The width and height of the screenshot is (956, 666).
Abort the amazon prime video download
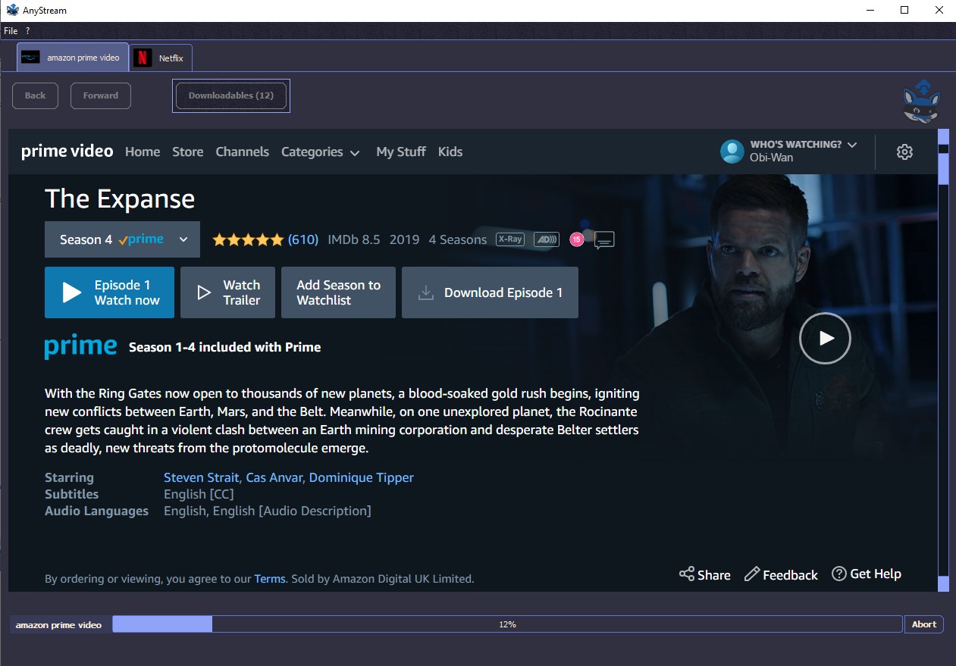coord(924,624)
